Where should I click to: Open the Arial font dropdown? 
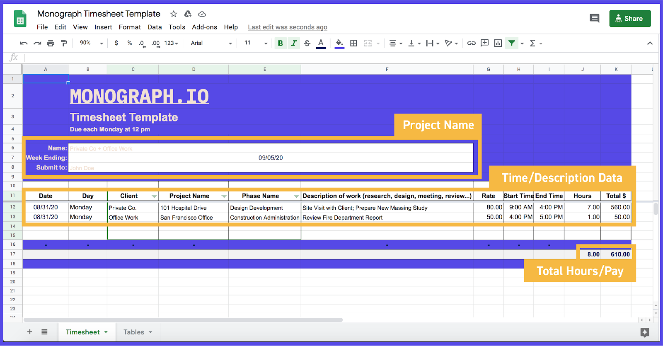[211, 43]
